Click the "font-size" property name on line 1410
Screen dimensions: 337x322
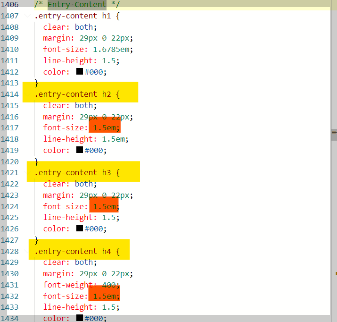tap(64, 50)
